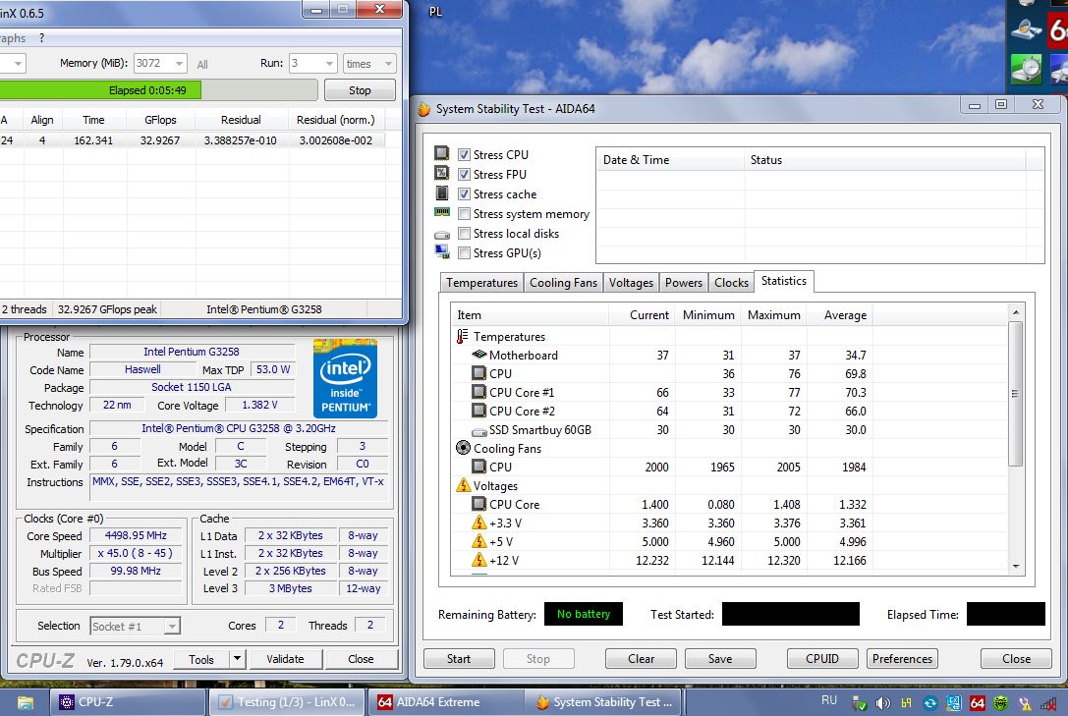Viewport: 1068px width, 716px height.
Task: Select the Statistics tab
Action: tap(784, 281)
